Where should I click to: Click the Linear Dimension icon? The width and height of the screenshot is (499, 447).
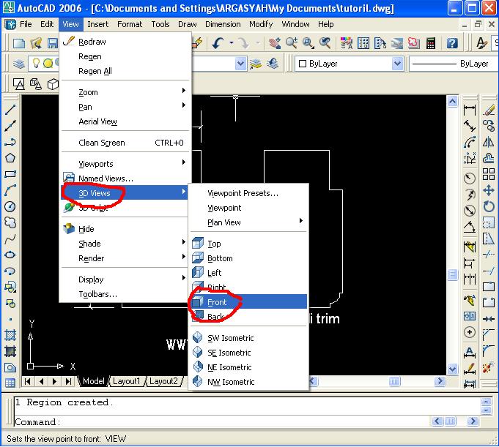pyautogui.click(x=470, y=110)
